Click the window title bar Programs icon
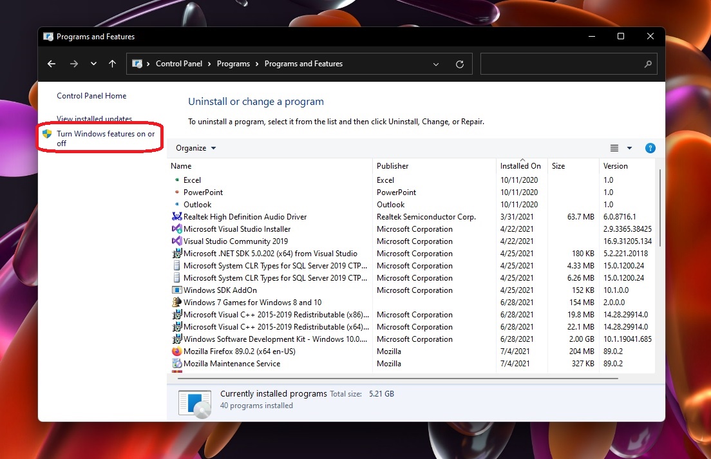 [48, 37]
